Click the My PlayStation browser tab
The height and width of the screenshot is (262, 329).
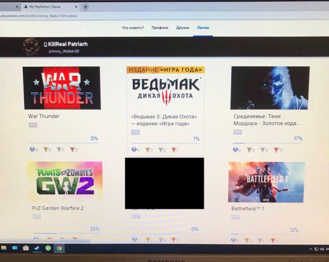[50, 7]
